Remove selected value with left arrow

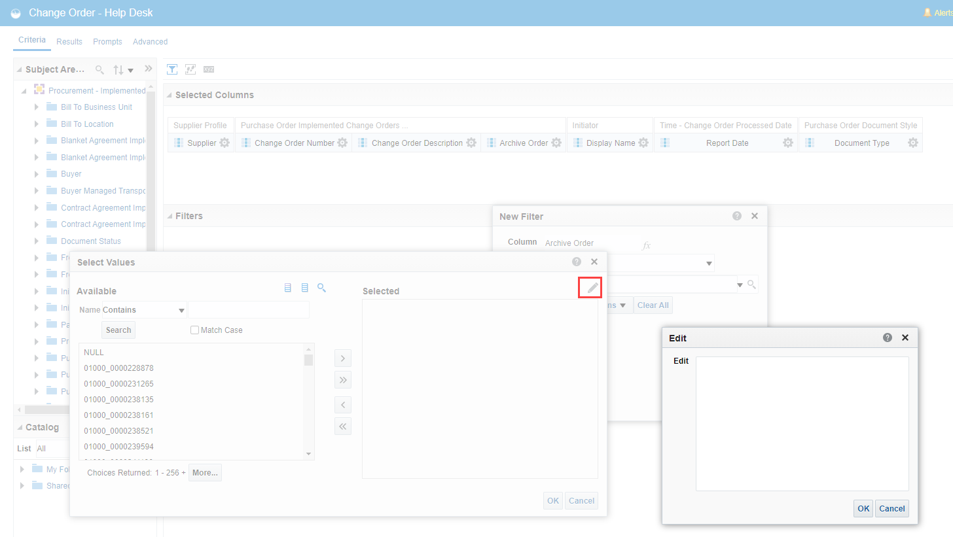343,405
